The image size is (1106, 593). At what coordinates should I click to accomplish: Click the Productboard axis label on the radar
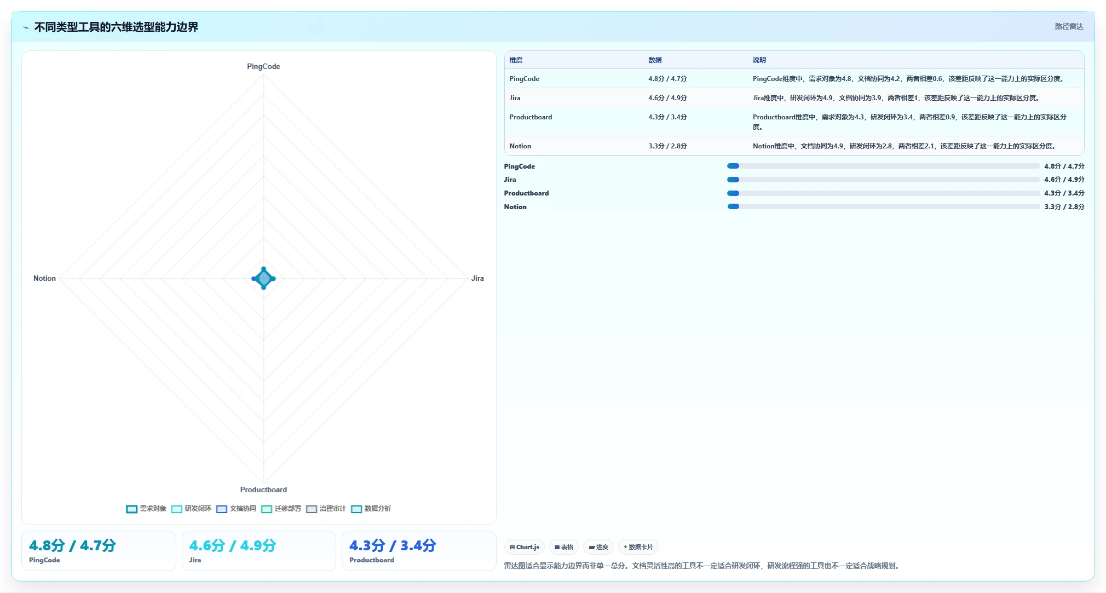point(263,490)
